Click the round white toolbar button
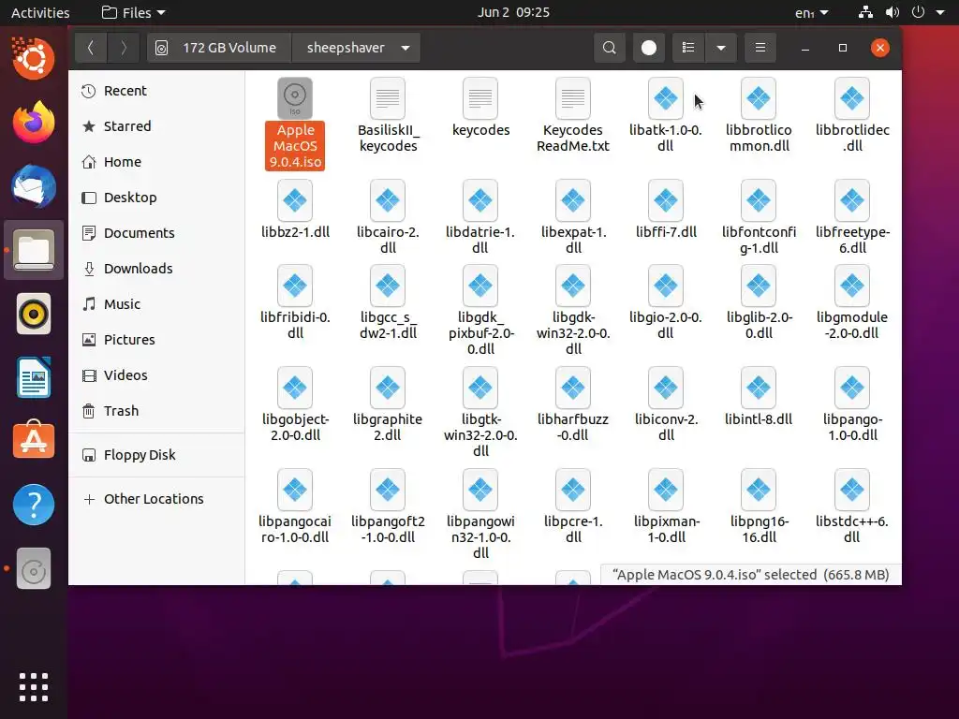959x719 pixels. coord(649,48)
